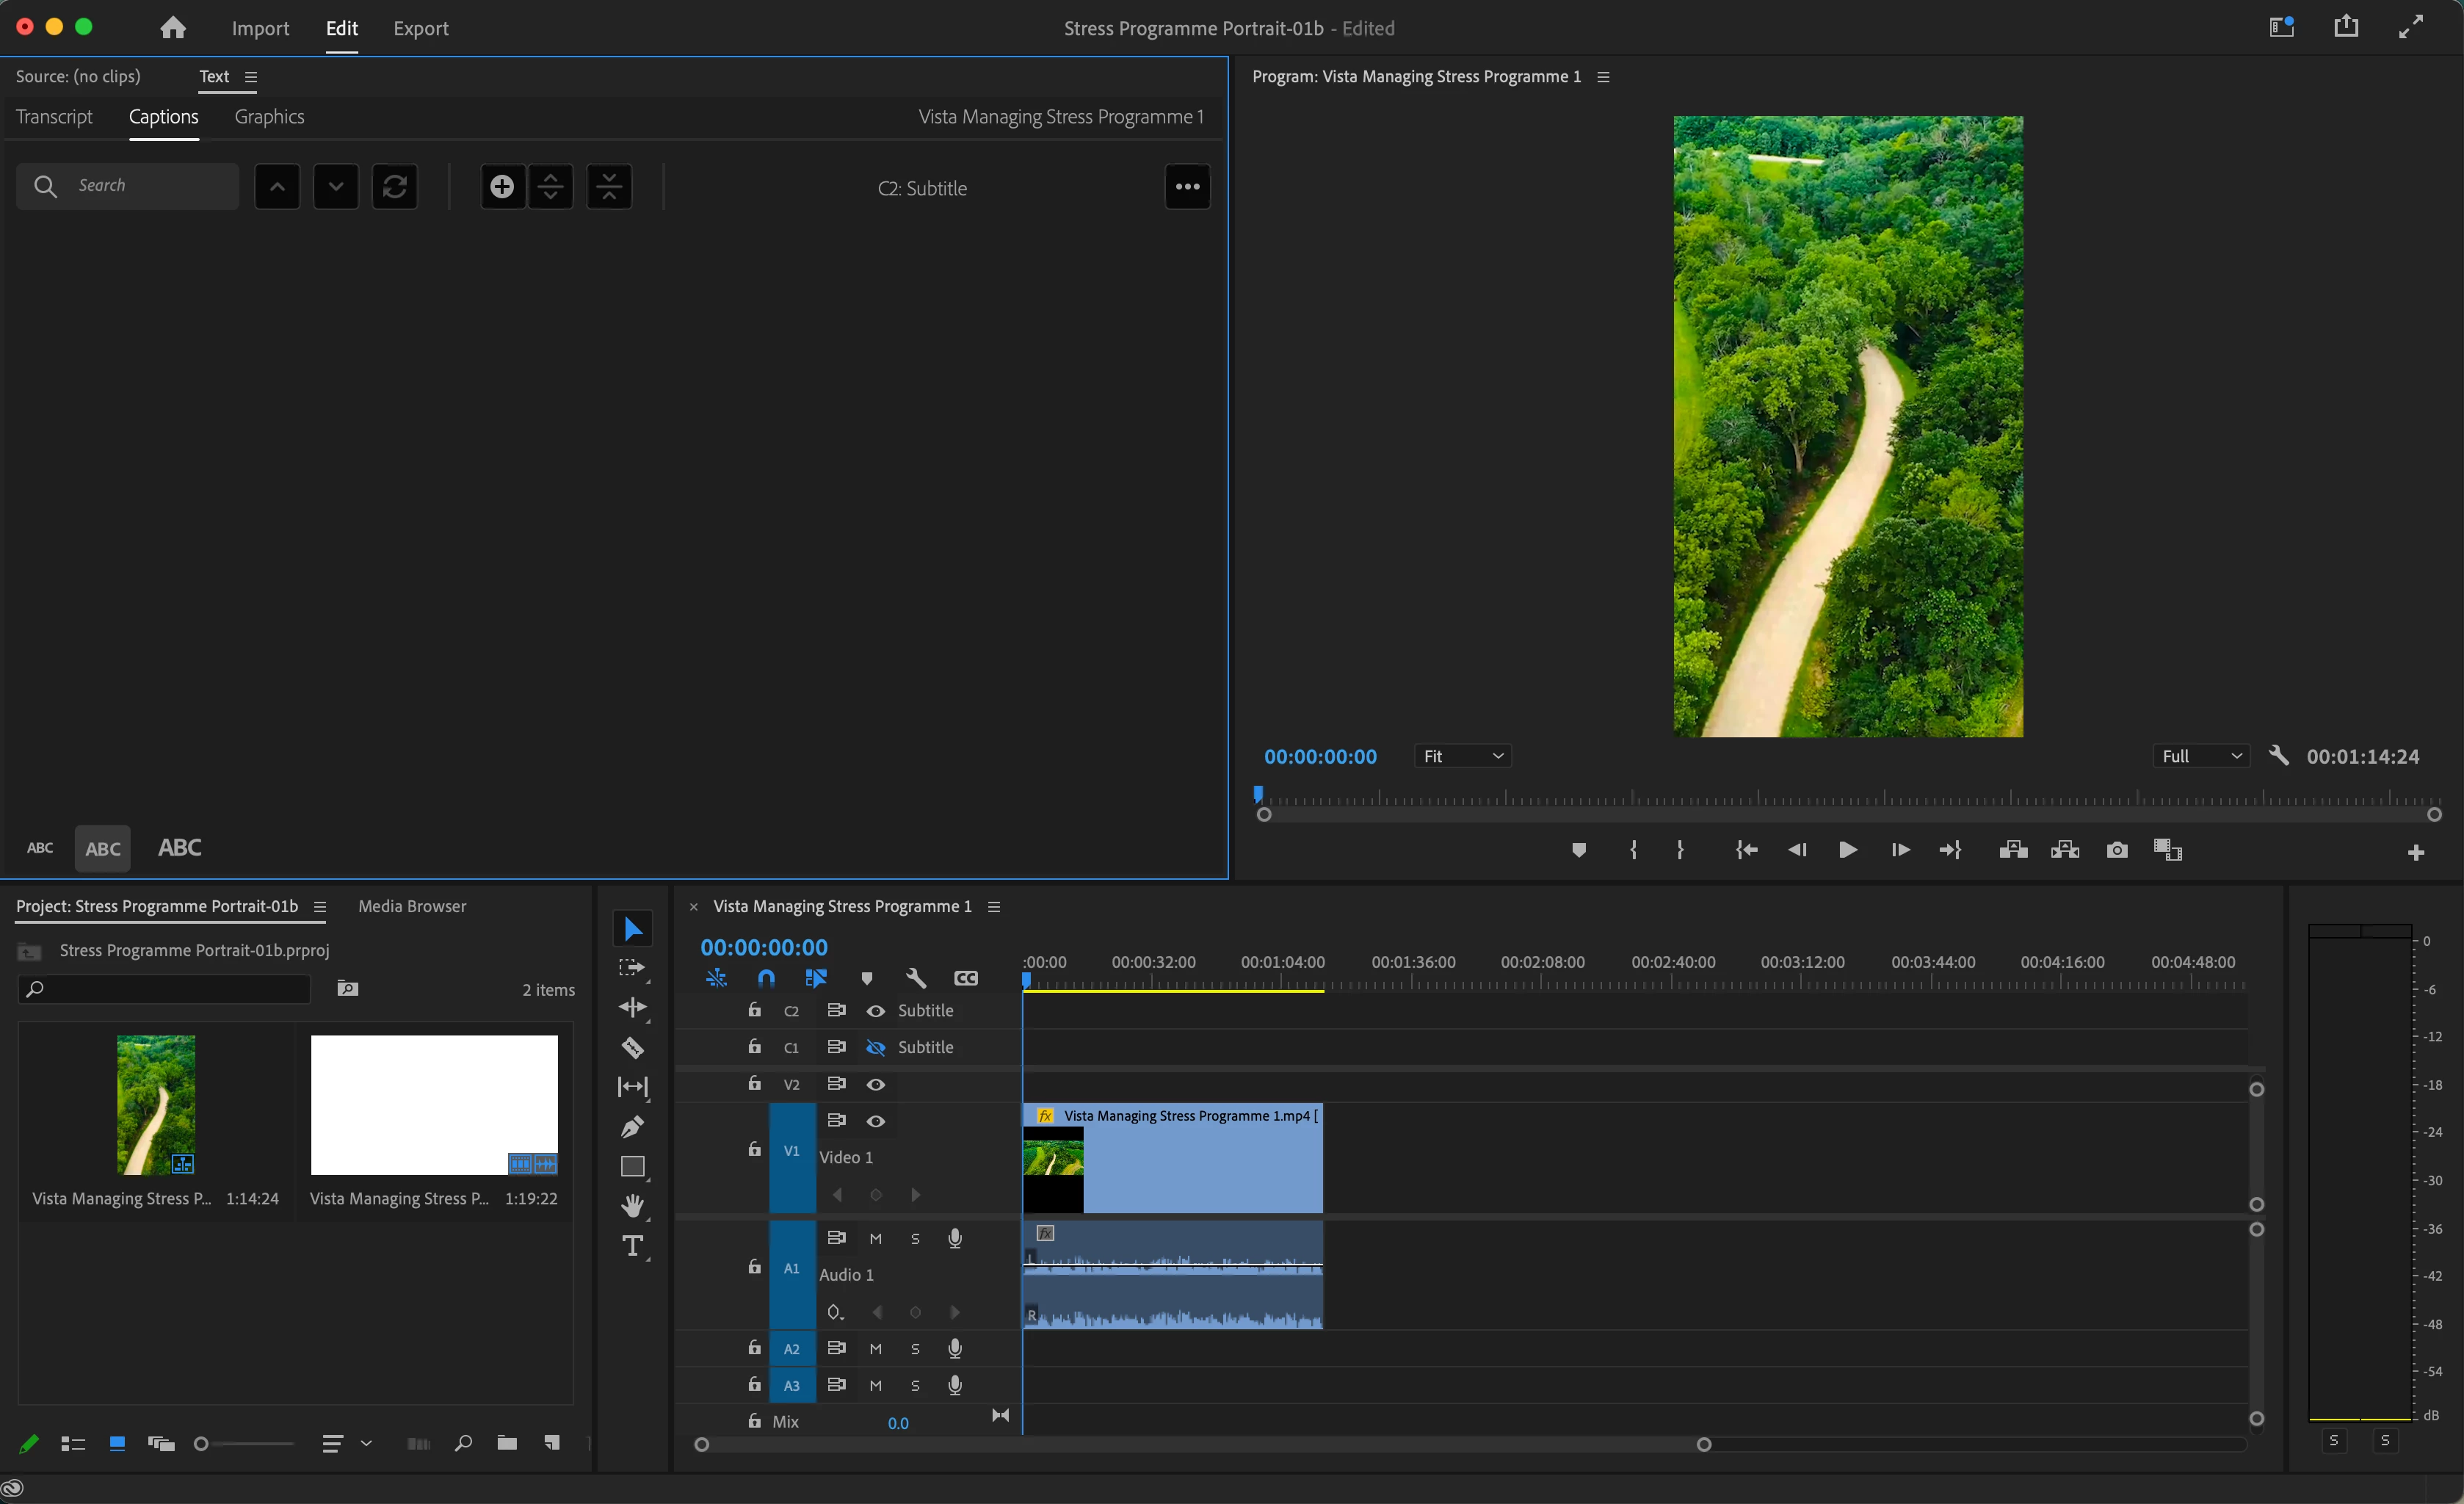Select the Hand tool

(632, 1206)
